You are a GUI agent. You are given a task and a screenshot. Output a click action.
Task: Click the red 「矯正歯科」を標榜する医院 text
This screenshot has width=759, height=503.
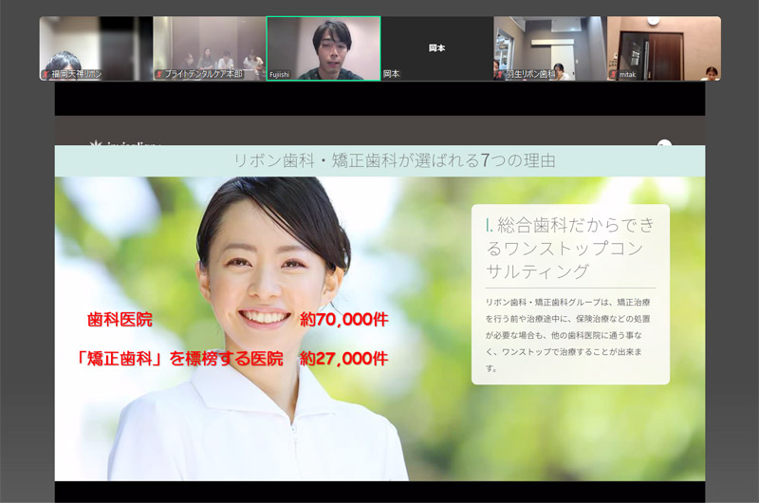pos(178,359)
